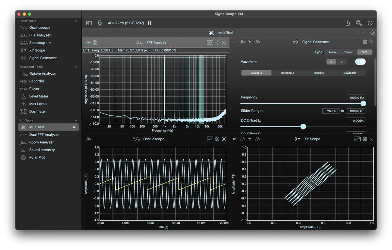Click the microphone input device icon
392x250 pixels.
point(100,23)
